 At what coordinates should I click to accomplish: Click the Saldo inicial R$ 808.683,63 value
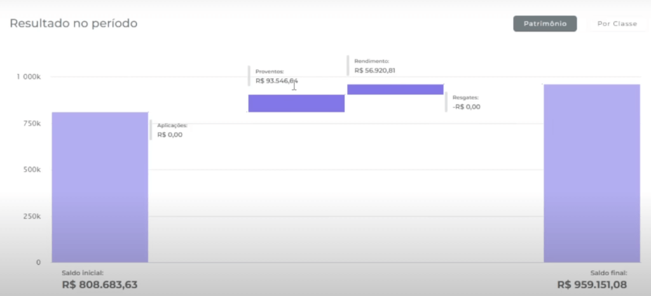click(x=100, y=285)
